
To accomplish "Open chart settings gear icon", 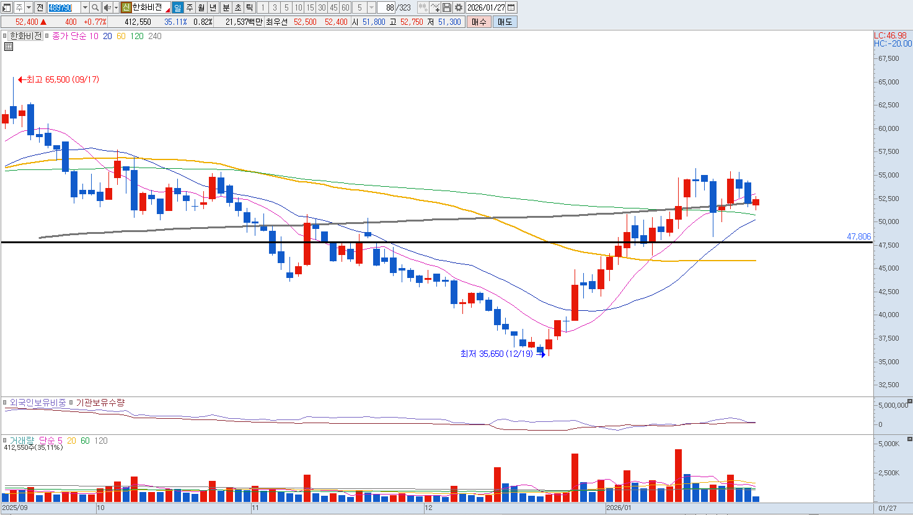I will [458, 7].
